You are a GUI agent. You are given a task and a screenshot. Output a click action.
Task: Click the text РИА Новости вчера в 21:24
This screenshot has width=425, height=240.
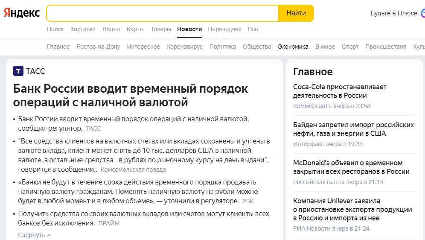[x=331, y=228]
